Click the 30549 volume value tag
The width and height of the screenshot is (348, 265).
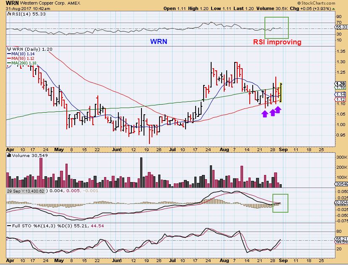point(341,184)
